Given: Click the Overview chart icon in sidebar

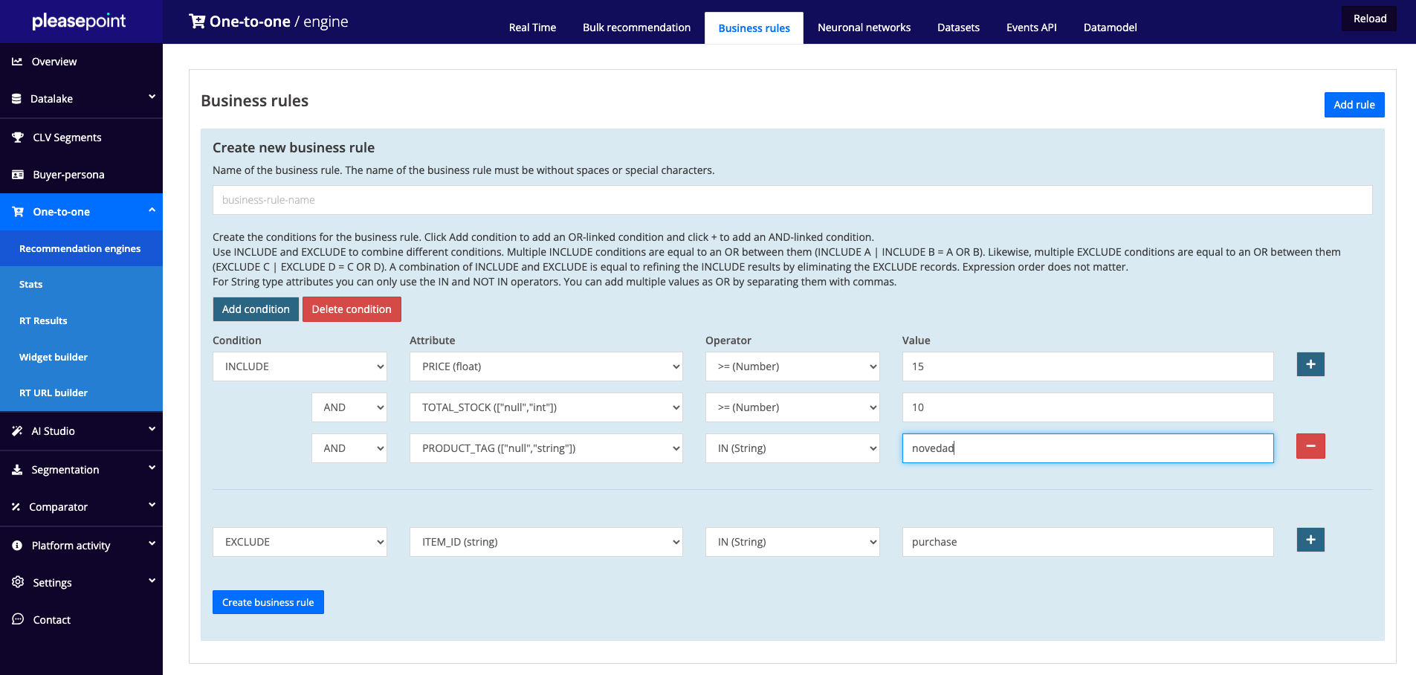Looking at the screenshot, I should 17,62.
